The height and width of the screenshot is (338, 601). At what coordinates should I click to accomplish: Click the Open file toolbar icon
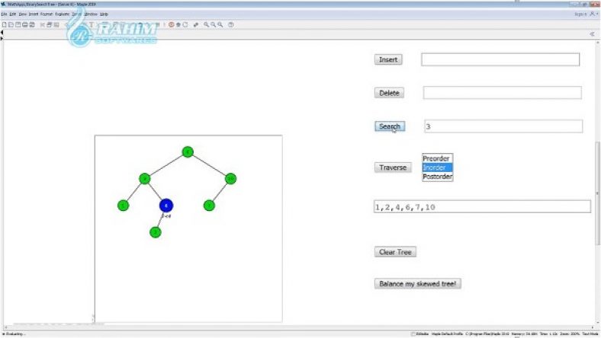point(11,24)
